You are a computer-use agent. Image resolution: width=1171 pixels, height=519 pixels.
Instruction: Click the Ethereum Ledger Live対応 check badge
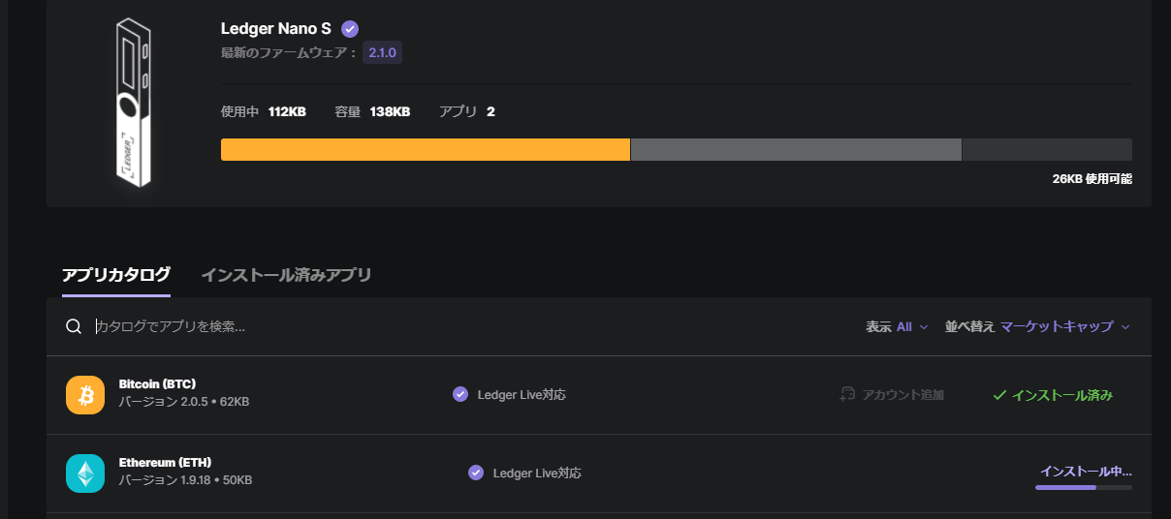(476, 473)
